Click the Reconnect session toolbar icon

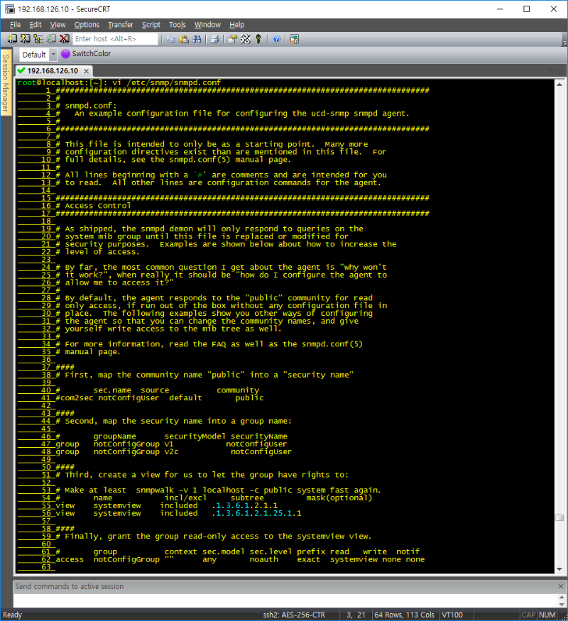[51, 39]
